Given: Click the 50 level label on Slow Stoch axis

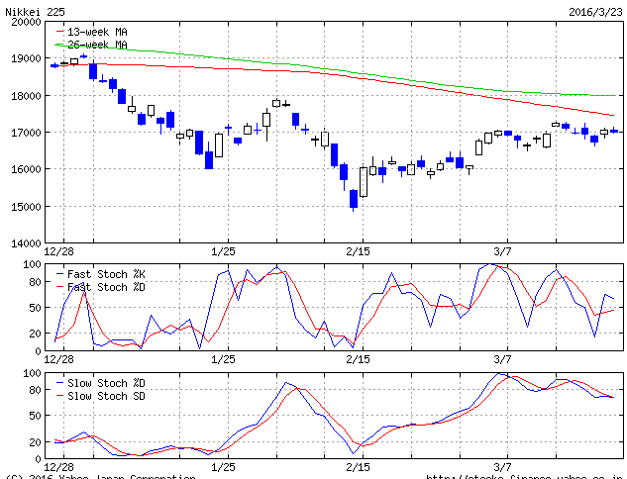Looking at the screenshot, I should point(36,416).
